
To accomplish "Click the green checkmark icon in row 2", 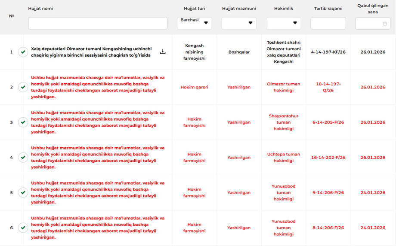I will click(23, 87).
